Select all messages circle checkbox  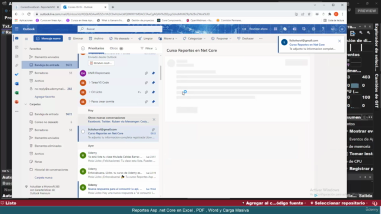pyautogui.click(x=83, y=48)
